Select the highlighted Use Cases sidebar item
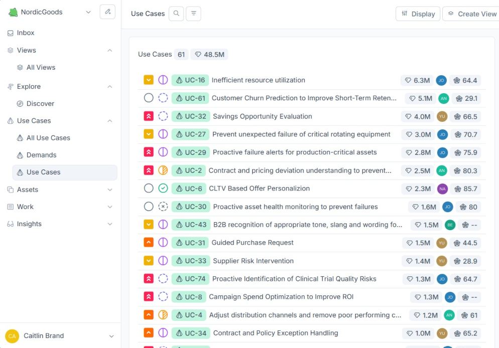Screen dimensions: 499x348 point(65,172)
